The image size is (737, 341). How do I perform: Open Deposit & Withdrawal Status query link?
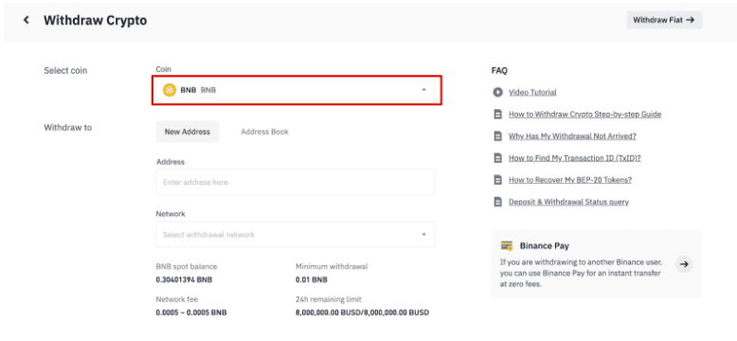tap(568, 202)
